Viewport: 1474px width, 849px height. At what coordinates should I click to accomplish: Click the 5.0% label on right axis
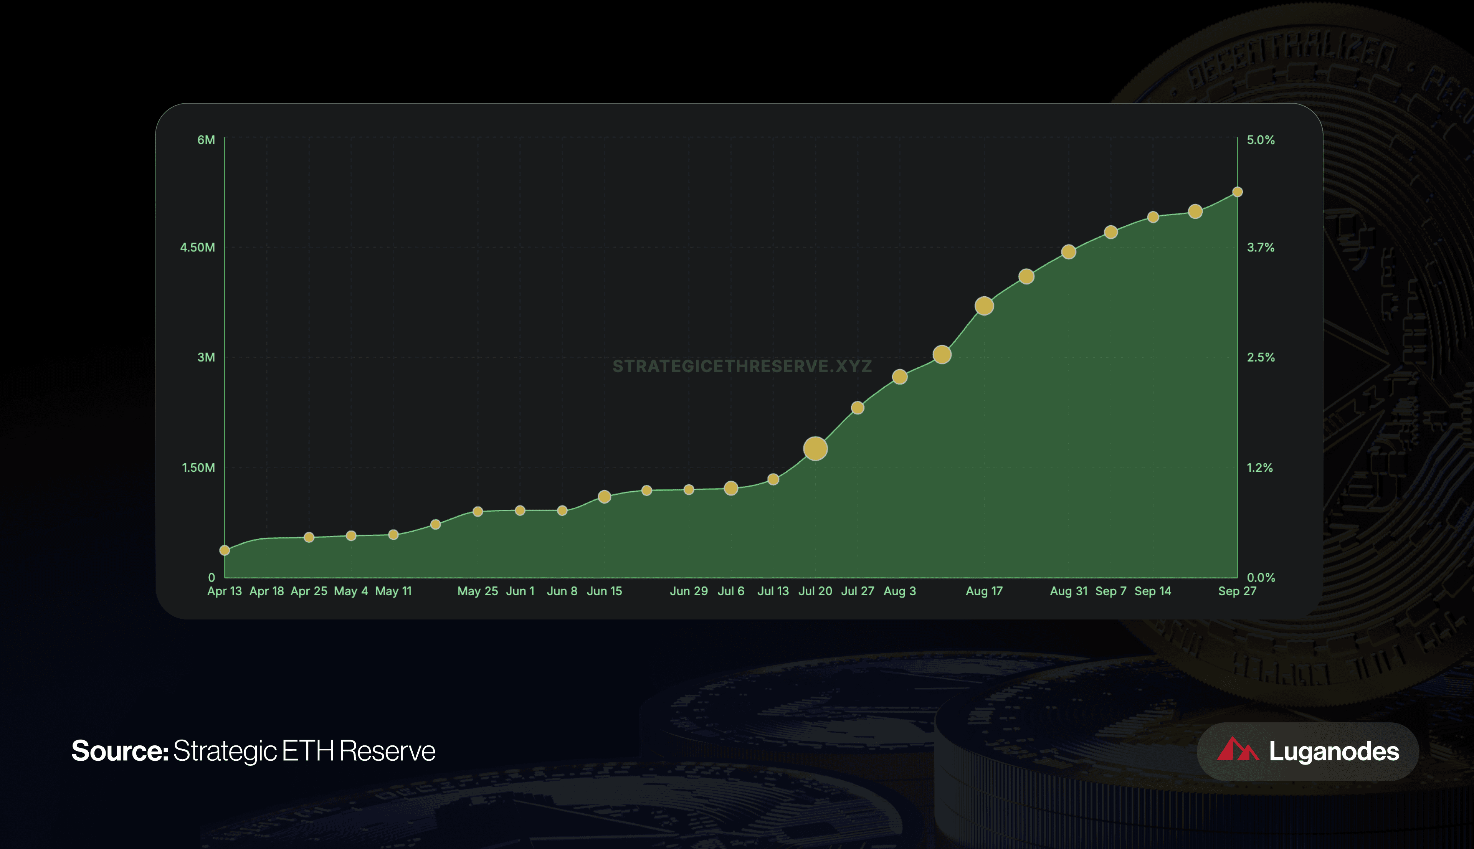tap(1261, 140)
